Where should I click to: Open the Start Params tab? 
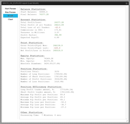click(x=10, y=9)
